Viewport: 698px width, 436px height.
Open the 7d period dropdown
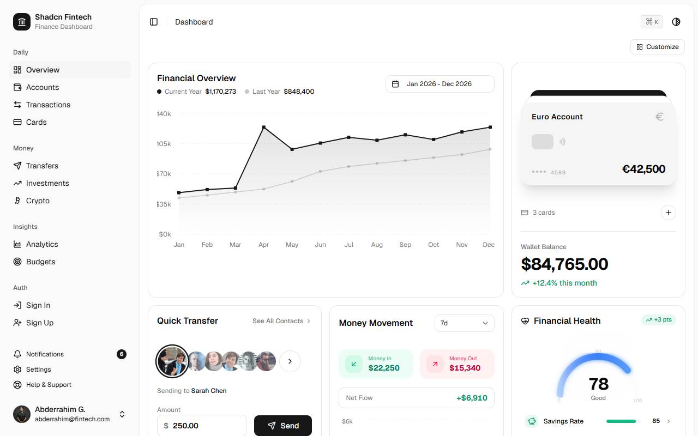coord(465,323)
